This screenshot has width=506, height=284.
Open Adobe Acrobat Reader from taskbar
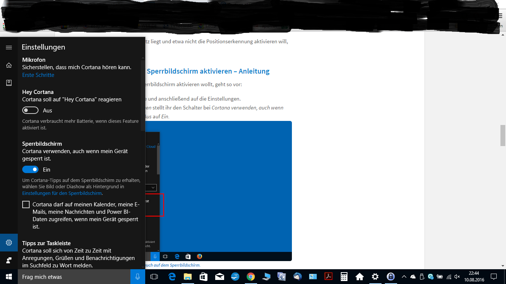329,277
